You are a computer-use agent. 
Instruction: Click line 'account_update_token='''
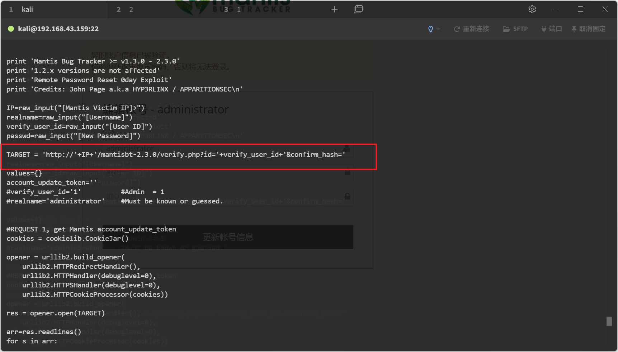click(x=52, y=183)
